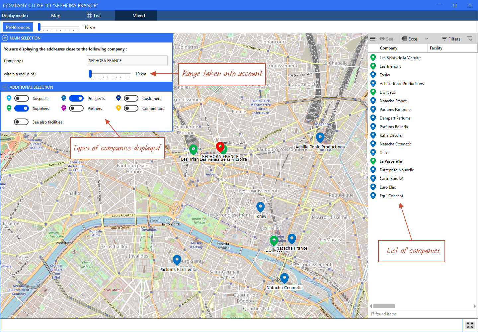The height and width of the screenshot is (332, 478).
Task: Open the Filters options
Action: 451,39
